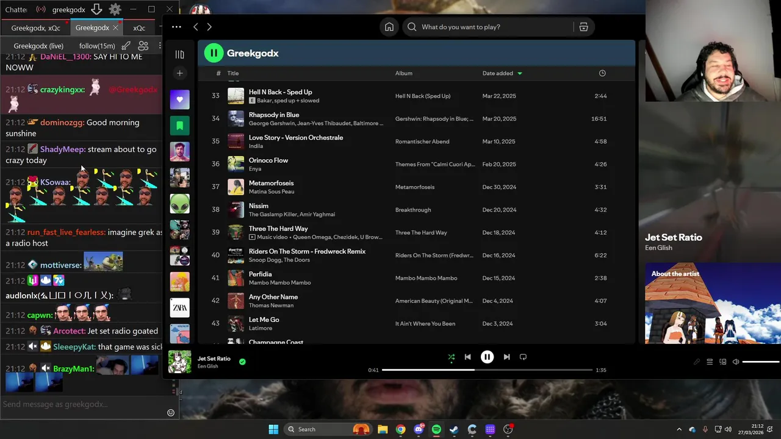Select the song "Rhapsody in Blue"
The image size is (781, 439).
(274, 115)
